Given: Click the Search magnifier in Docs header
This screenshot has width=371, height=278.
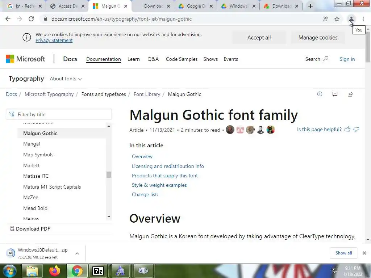Looking at the screenshot, I should (x=326, y=59).
